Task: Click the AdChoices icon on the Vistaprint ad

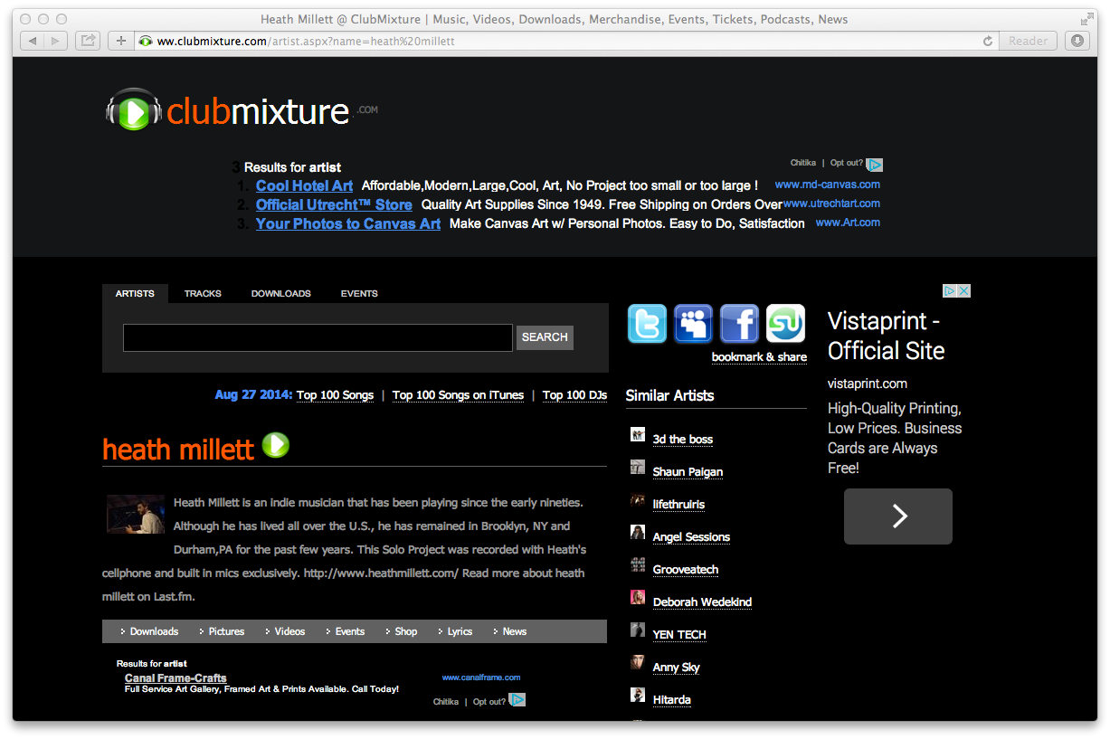Action: pos(950,291)
